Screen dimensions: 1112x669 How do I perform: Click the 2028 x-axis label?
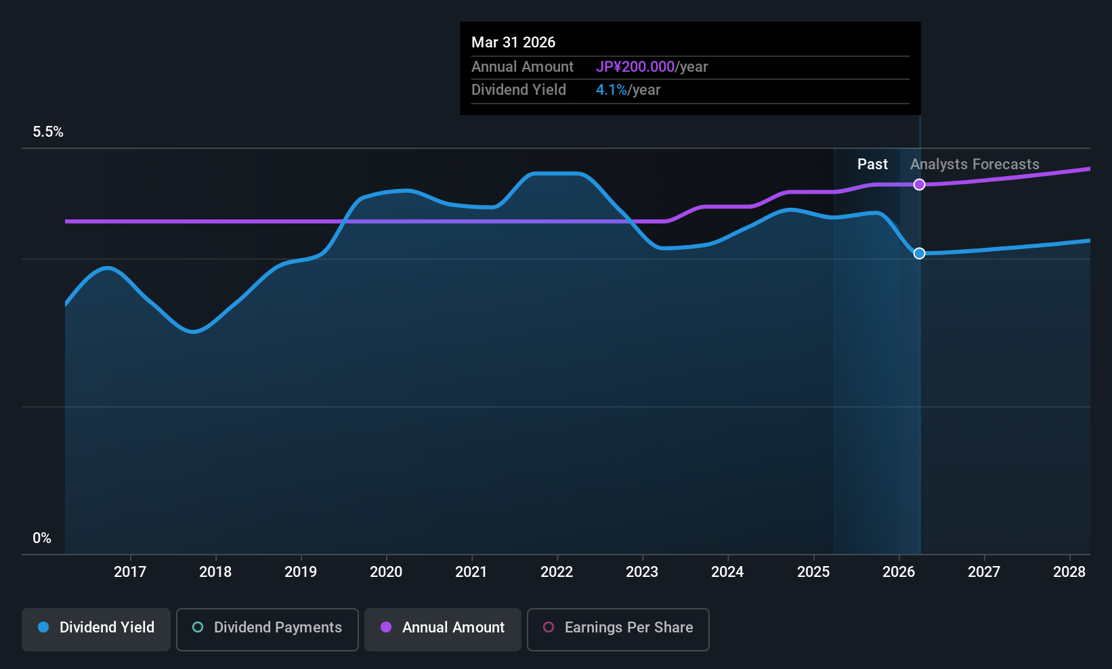pyautogui.click(x=1069, y=572)
